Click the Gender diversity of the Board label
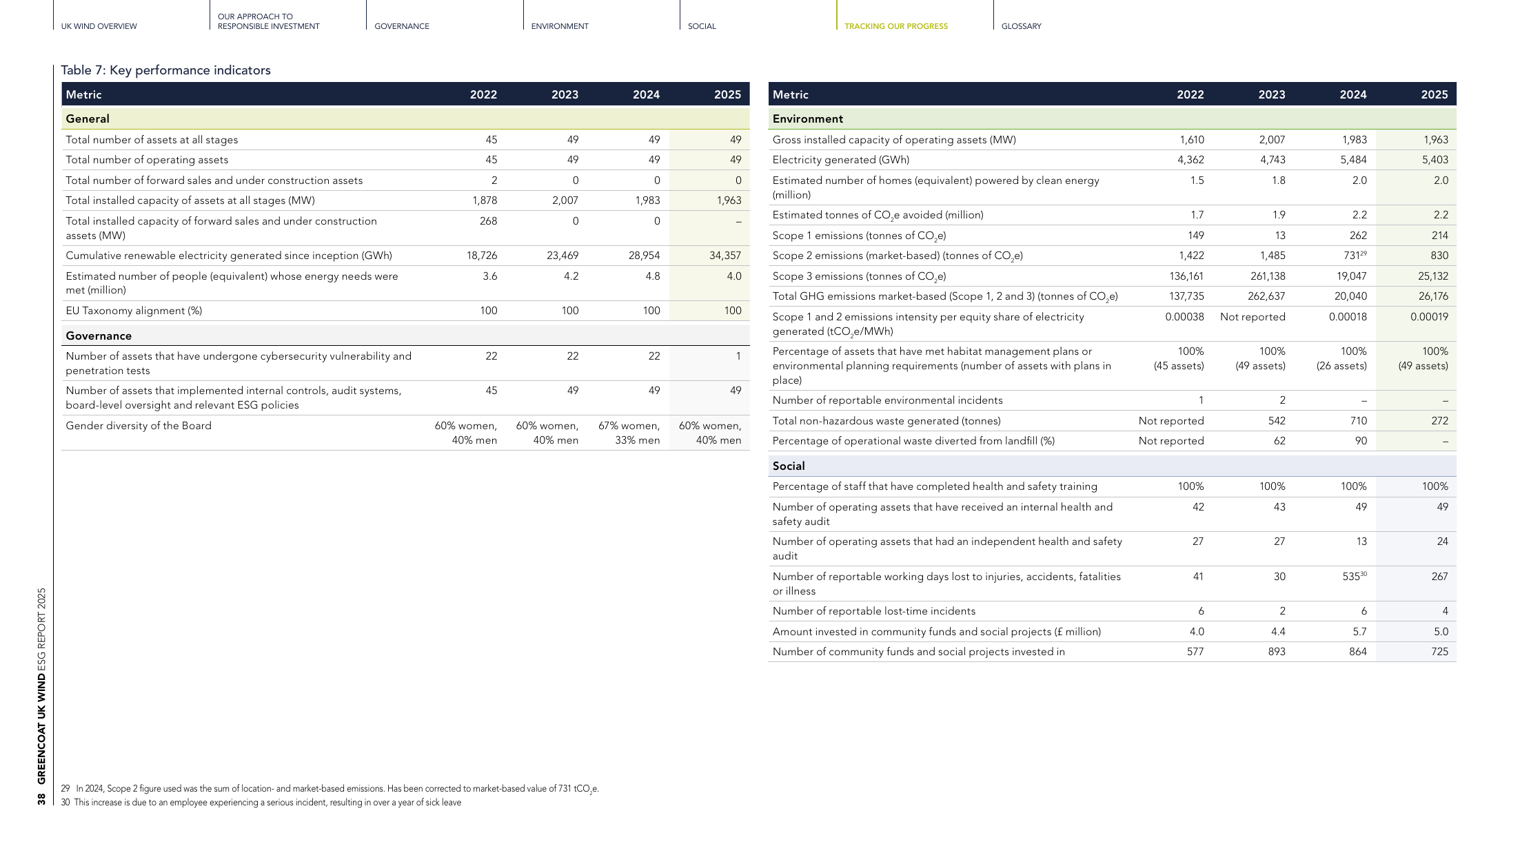Screen dimensions: 1520x855 click(139, 426)
